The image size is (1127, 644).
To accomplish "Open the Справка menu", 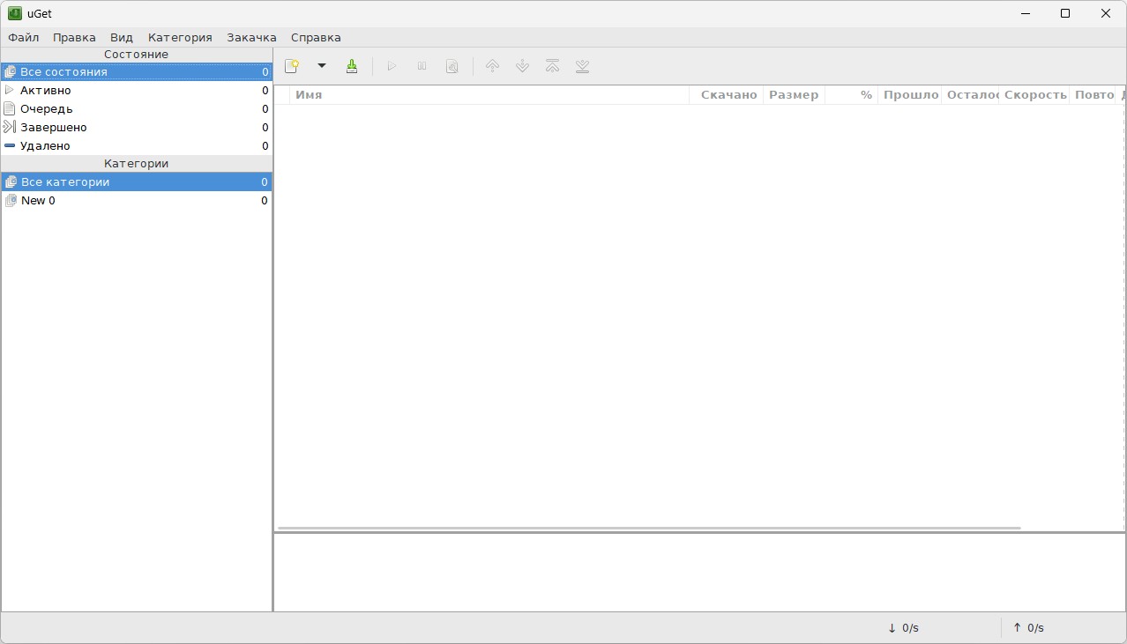I will pyautogui.click(x=316, y=38).
